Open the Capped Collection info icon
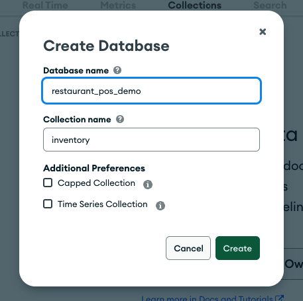The width and height of the screenshot is (303, 301). click(x=148, y=185)
